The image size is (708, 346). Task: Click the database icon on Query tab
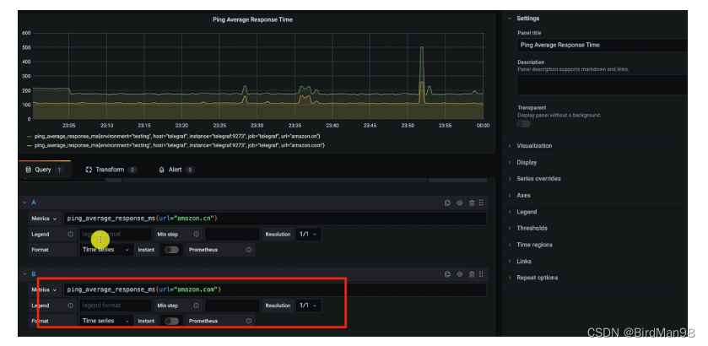click(x=29, y=170)
